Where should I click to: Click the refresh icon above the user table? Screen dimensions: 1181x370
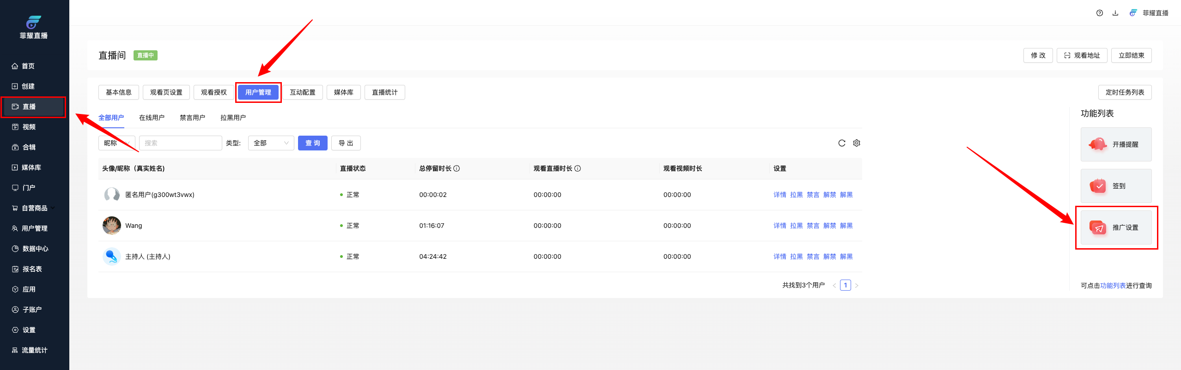coord(841,143)
